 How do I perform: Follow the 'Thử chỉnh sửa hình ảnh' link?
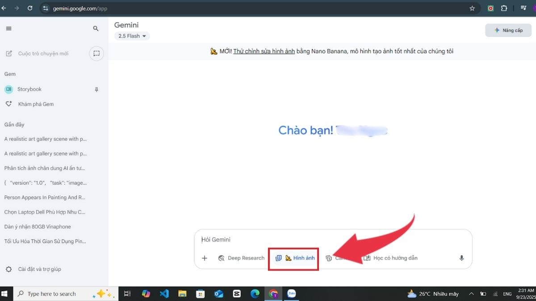[264, 51]
